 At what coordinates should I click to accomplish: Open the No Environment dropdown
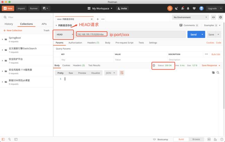pyautogui.click(x=190, y=17)
